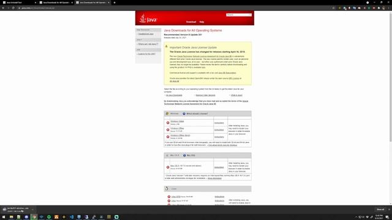Click the yellow warning triangle icon

tap(166, 46)
